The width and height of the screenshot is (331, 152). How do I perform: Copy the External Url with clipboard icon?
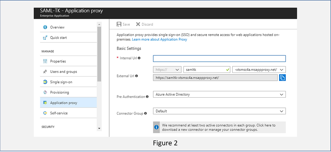pos(282,77)
